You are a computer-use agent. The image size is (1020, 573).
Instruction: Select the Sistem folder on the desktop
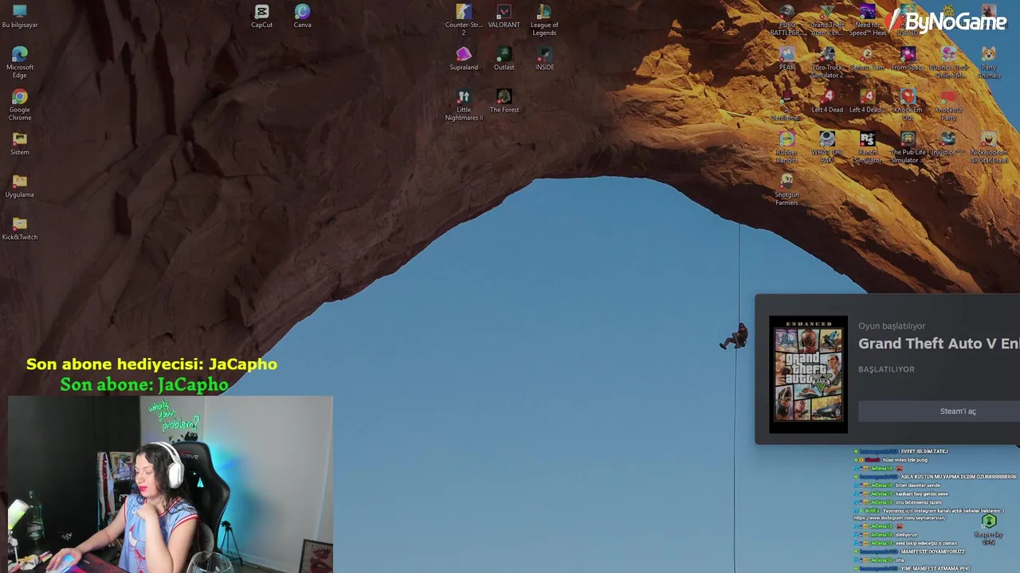pyautogui.click(x=20, y=143)
